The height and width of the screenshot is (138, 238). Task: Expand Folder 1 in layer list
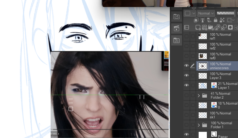(x=199, y=125)
